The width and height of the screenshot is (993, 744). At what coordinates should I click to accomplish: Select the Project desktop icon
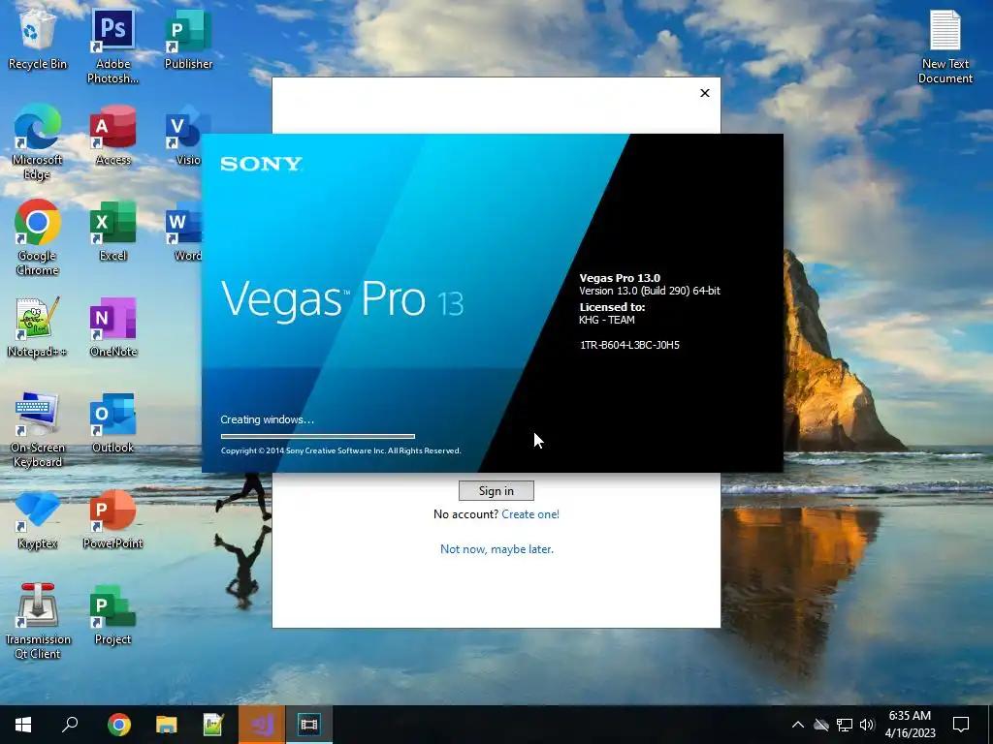(112, 614)
